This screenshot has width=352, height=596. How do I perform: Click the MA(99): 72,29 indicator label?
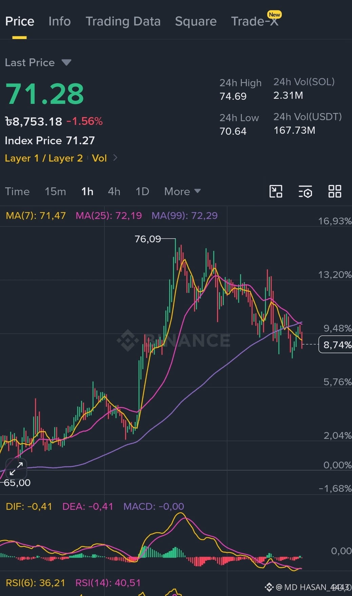click(x=184, y=216)
